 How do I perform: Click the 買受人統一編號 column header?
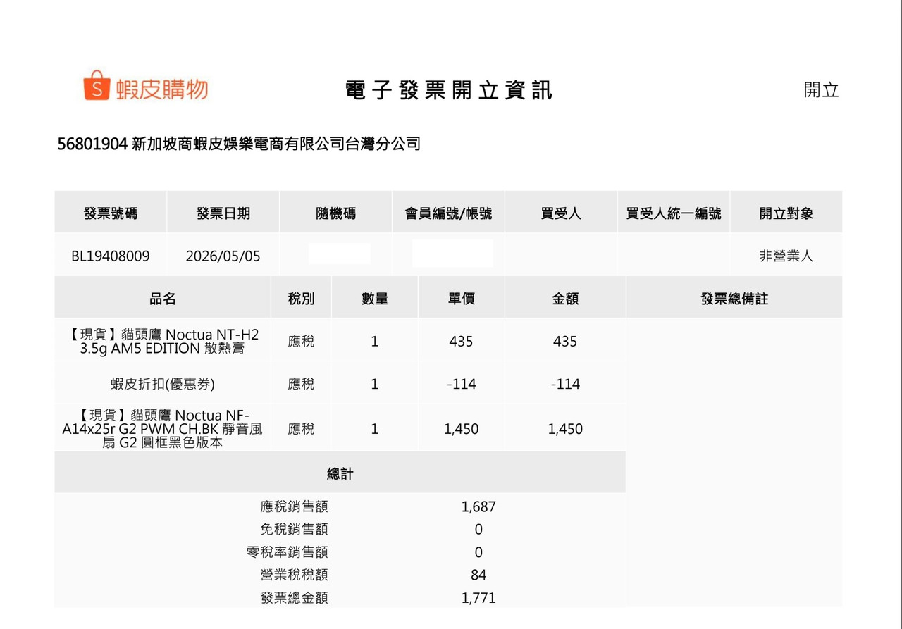click(674, 213)
